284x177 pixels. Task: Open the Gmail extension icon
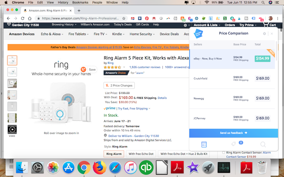pos(133,18)
